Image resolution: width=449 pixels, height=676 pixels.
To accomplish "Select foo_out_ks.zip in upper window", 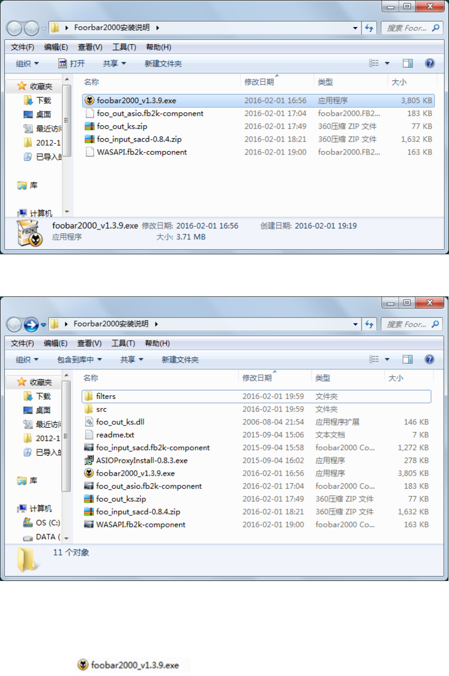I will click(x=121, y=126).
